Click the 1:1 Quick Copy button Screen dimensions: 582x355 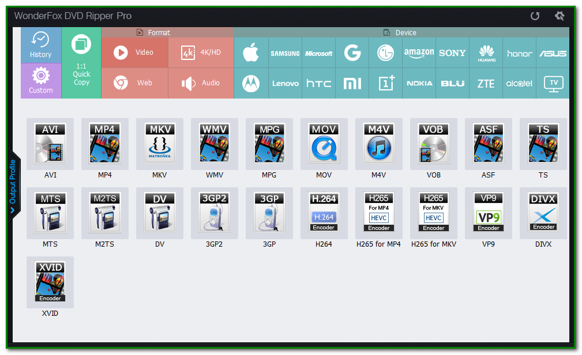(x=81, y=63)
